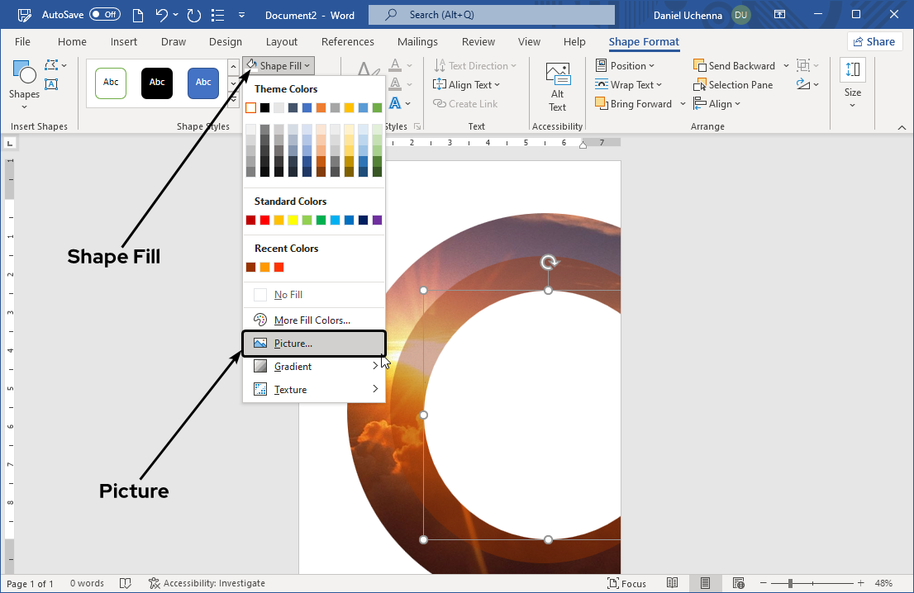Screen dimensions: 914x593
Task: Open the Shapes gallery icon
Action: [24, 75]
